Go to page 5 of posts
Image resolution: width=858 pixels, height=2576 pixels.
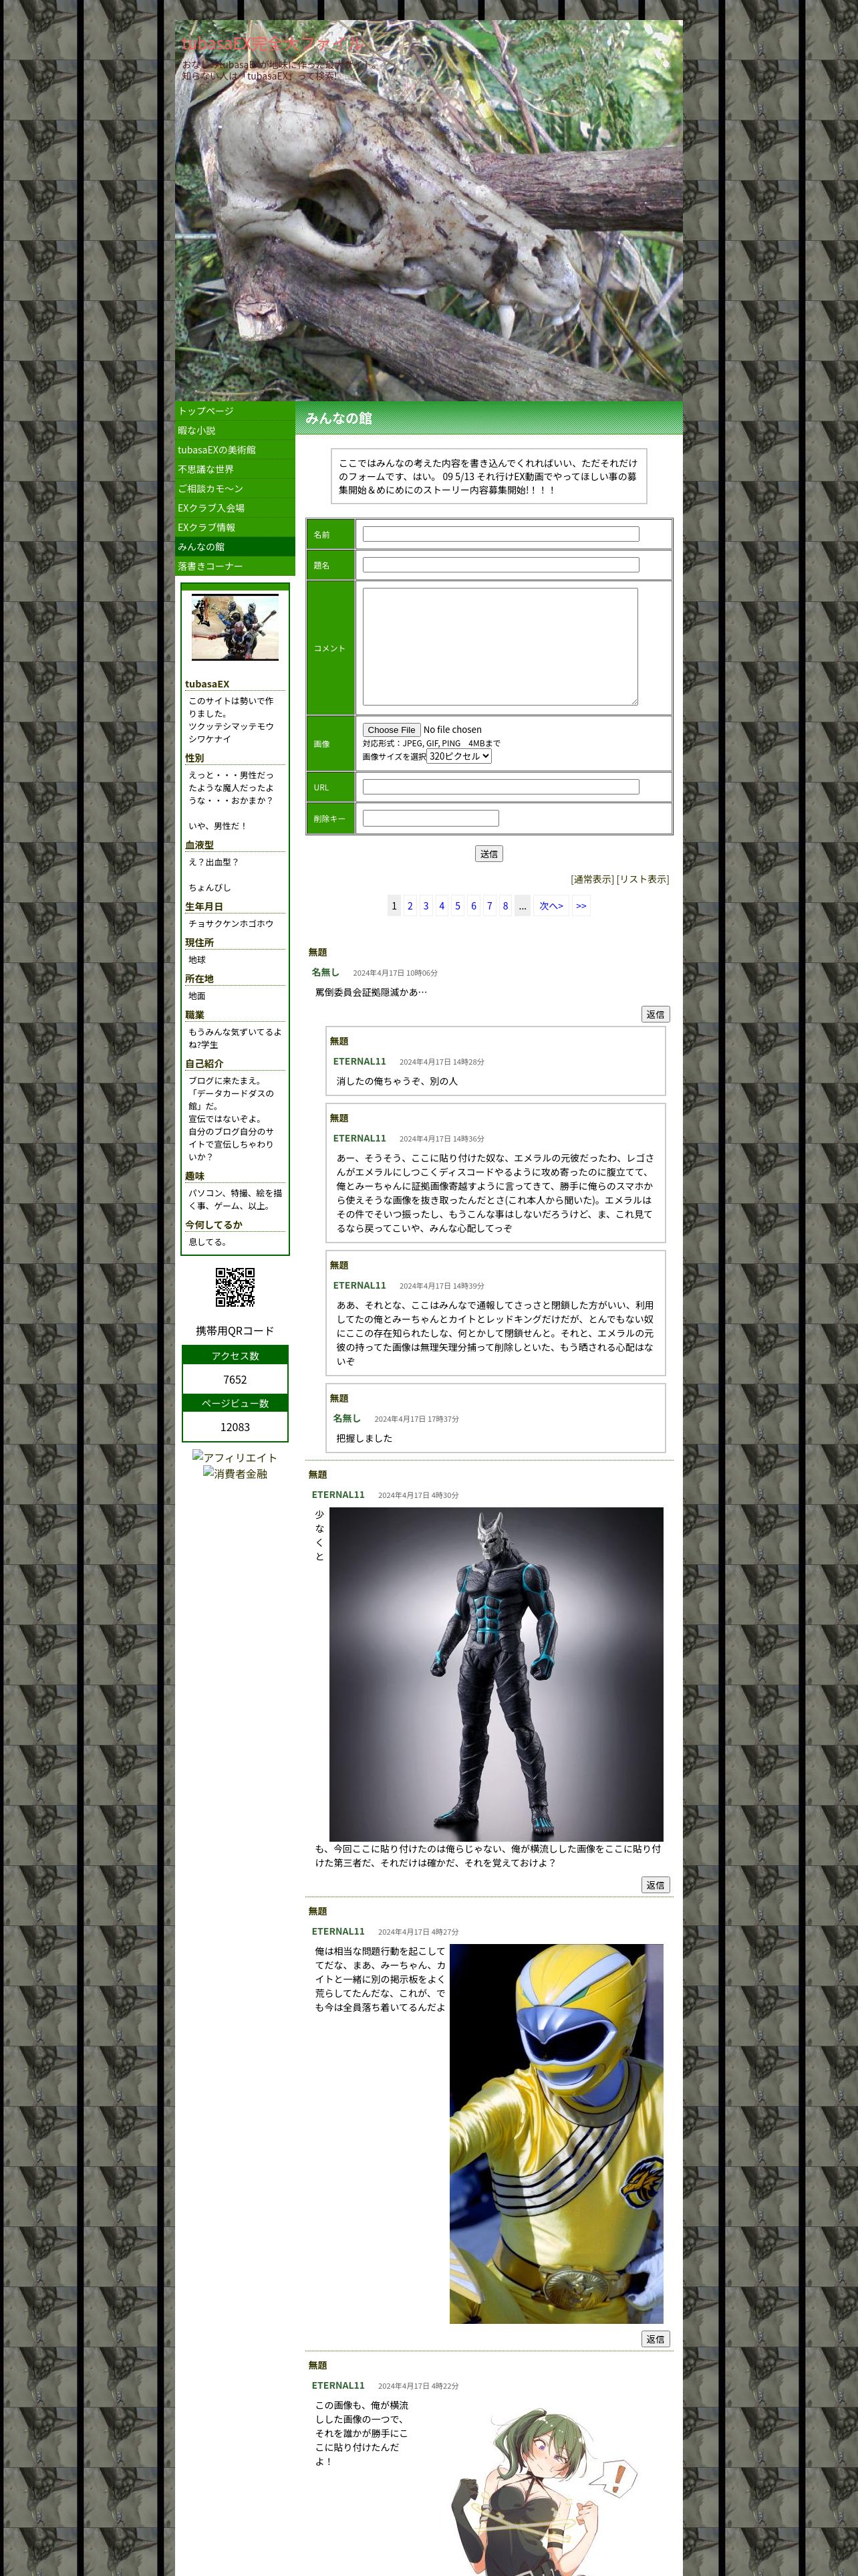click(458, 906)
